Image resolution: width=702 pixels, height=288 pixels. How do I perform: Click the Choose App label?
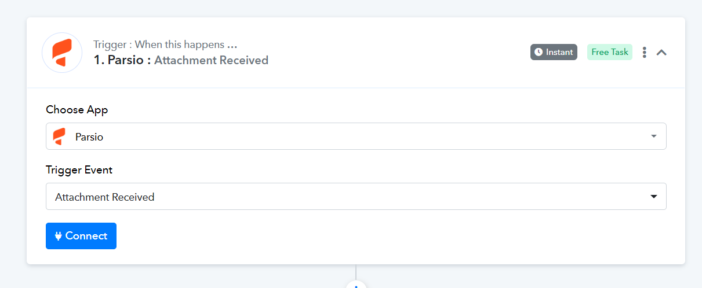pyautogui.click(x=77, y=110)
